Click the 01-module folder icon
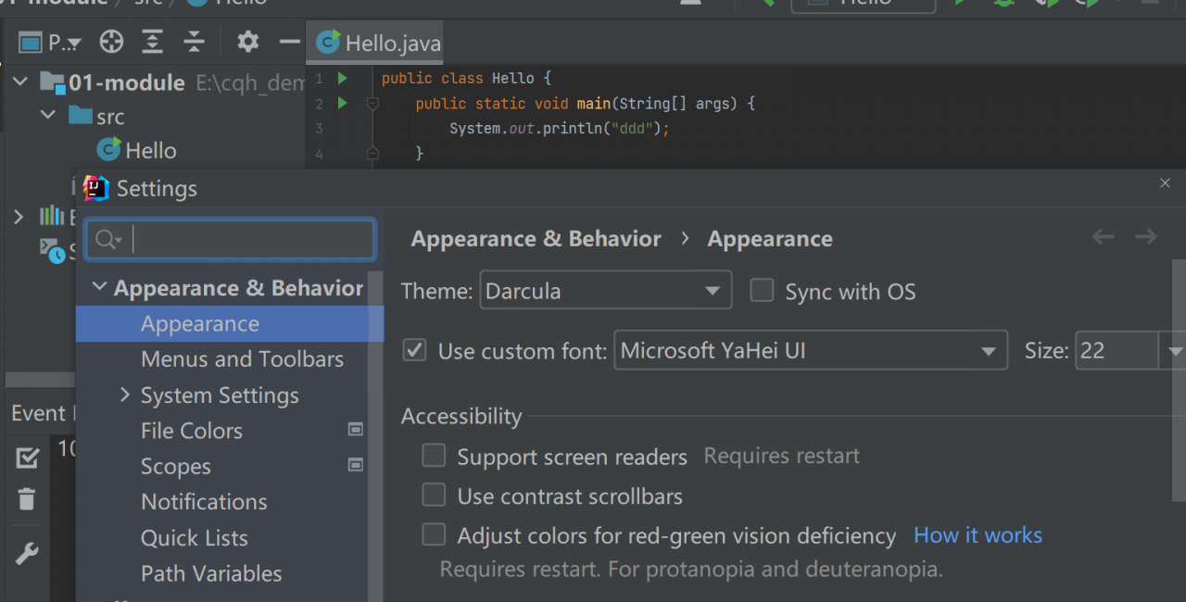This screenshot has height=602, width=1186. (x=52, y=82)
